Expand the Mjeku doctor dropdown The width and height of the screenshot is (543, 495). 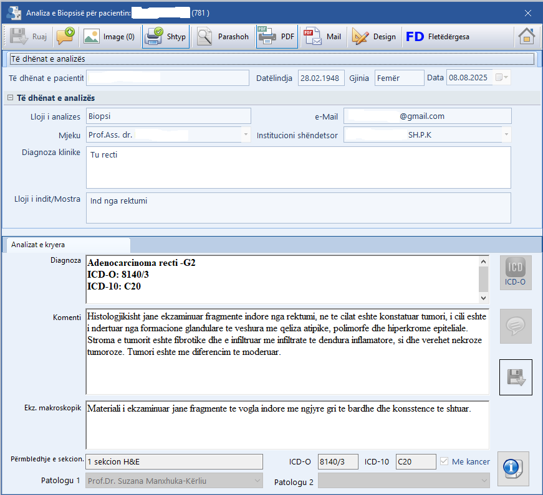(x=246, y=134)
